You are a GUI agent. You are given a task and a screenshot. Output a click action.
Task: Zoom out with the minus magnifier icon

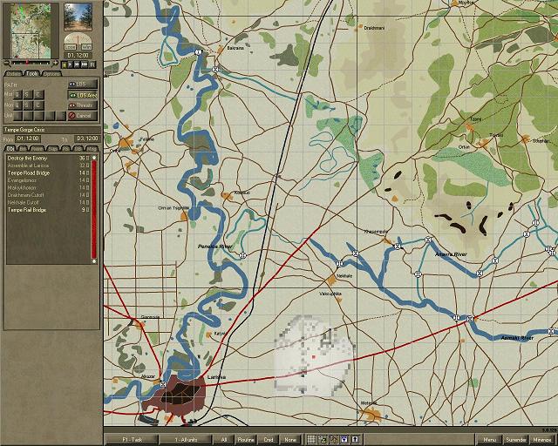click(x=7, y=64)
